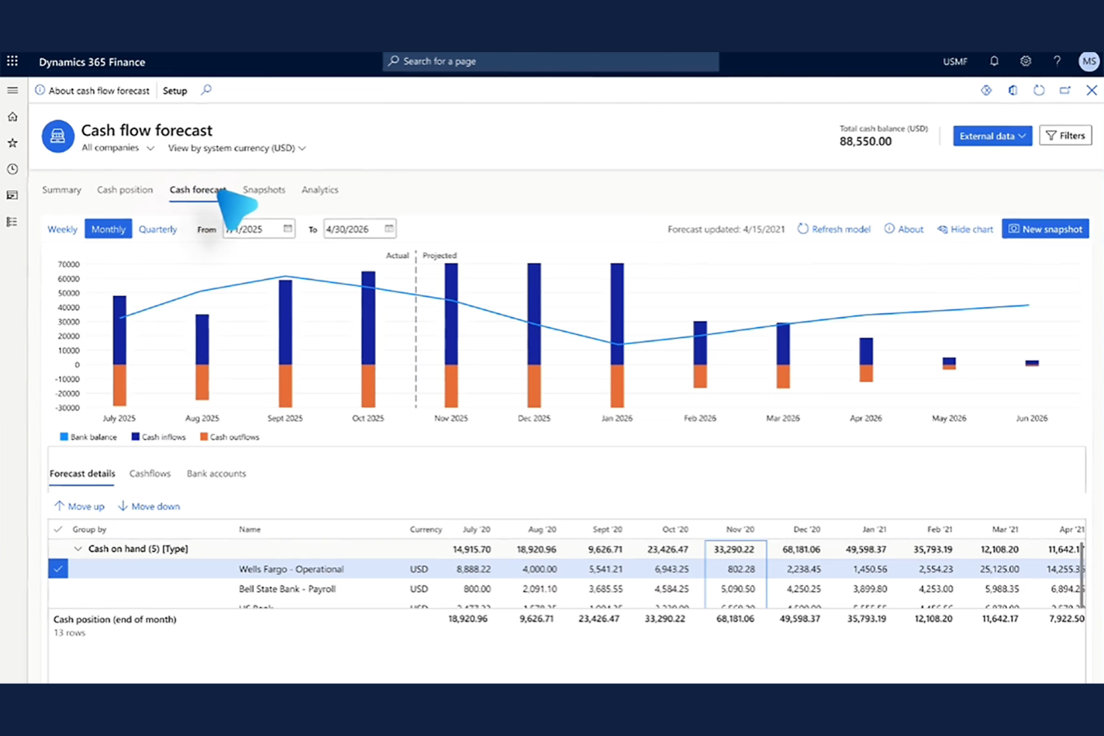Viewport: 1104px width, 736px height.
Task: Click Refresh model
Action: (833, 229)
